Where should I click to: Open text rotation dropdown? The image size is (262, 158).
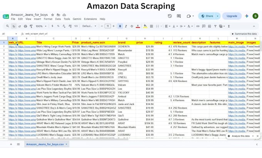(x=190, y=26)
